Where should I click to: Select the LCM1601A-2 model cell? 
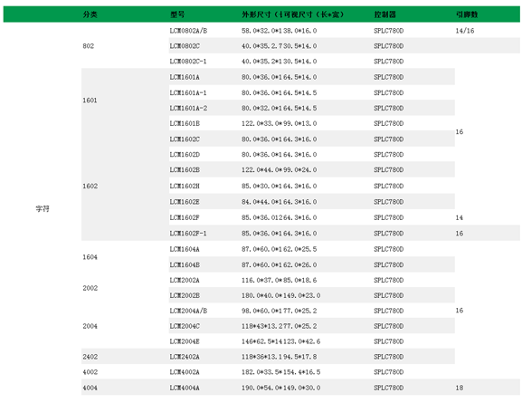[x=188, y=108]
